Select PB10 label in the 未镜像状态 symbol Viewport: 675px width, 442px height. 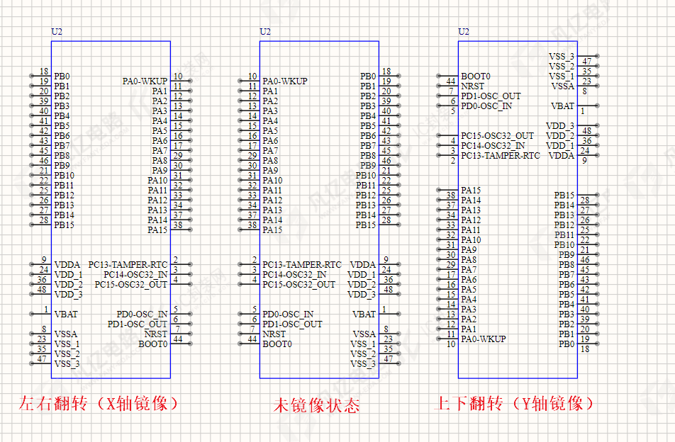(366, 176)
